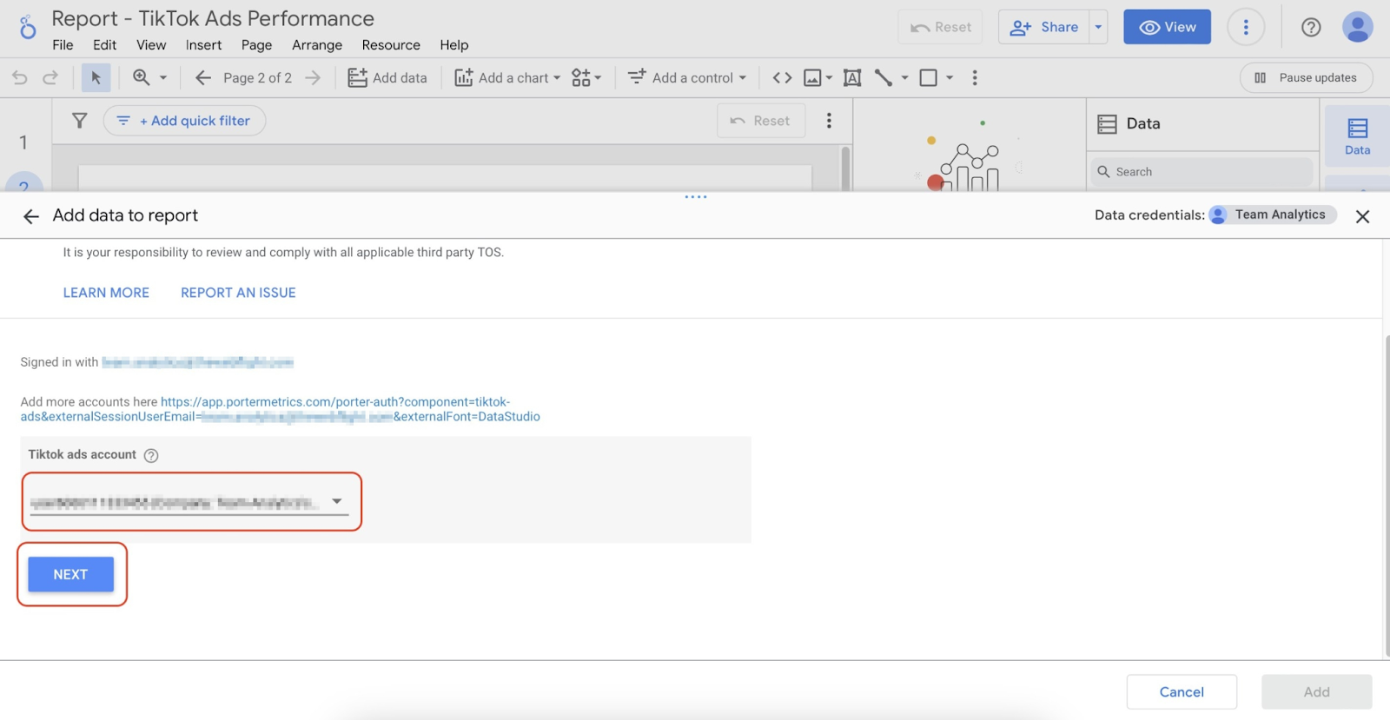The width and height of the screenshot is (1390, 720).
Task: Click the Data panel tab icon
Action: [x=1357, y=136]
